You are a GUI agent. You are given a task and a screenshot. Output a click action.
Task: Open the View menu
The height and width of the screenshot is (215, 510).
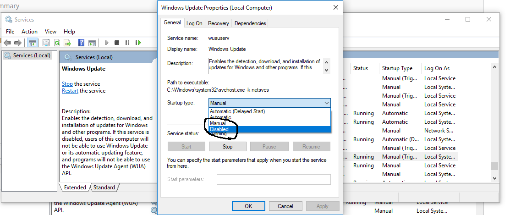(x=50, y=32)
